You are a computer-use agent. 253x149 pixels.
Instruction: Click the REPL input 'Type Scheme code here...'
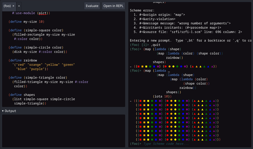[166, 144]
